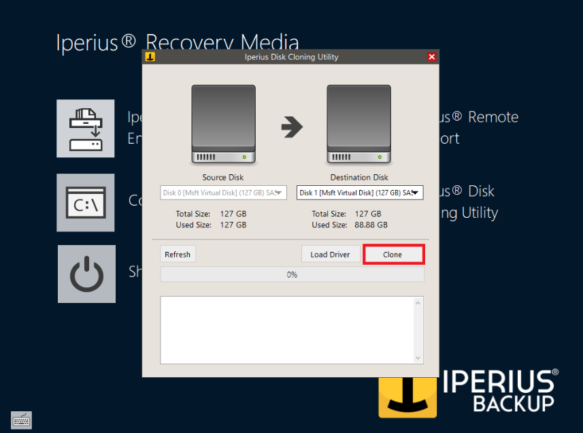This screenshot has height=433, width=583.
Task: Click inside the empty log output area
Action: (286, 330)
